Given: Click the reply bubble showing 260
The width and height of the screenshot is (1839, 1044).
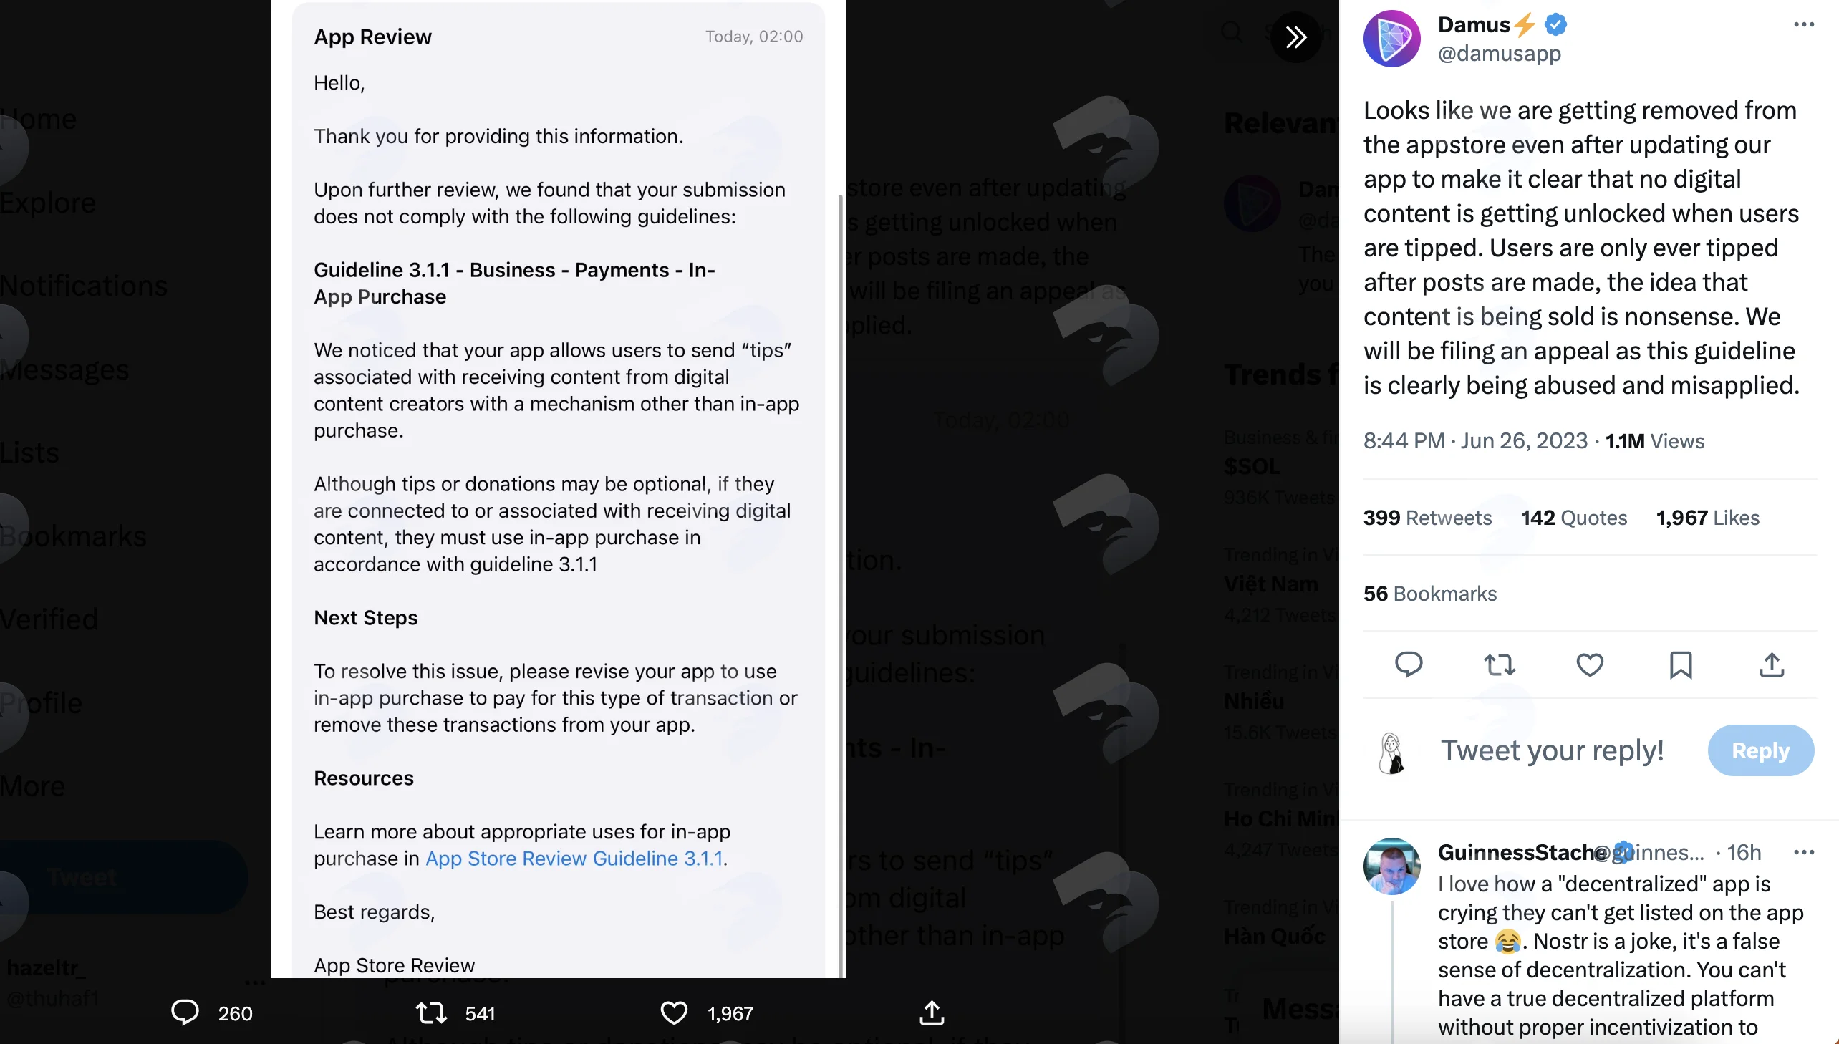Looking at the screenshot, I should [184, 1012].
